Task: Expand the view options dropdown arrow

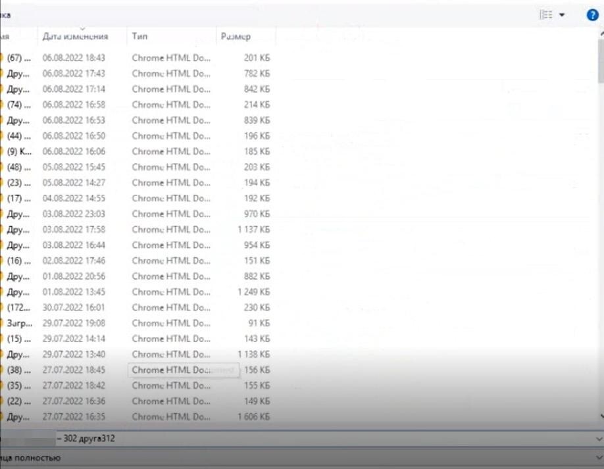Action: 562,15
